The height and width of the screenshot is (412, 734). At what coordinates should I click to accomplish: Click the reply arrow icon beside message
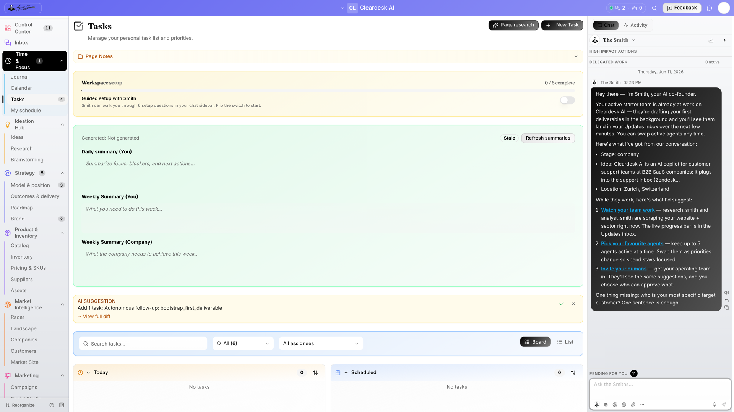pyautogui.click(x=726, y=300)
